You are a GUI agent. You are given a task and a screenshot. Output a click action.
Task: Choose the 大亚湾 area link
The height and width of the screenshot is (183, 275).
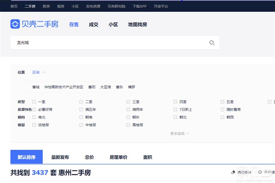[105, 87]
